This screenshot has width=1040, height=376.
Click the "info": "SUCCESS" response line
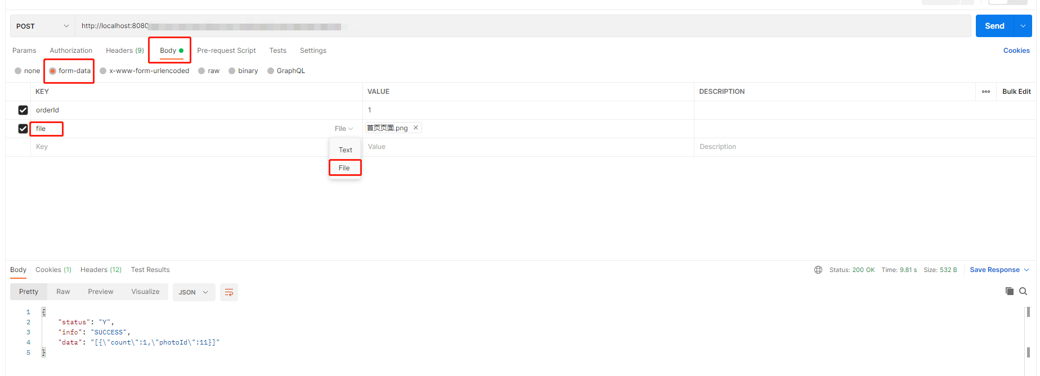point(94,332)
